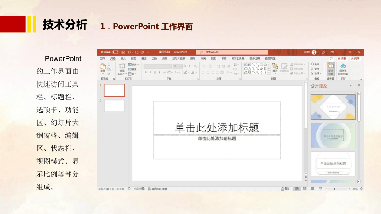
Task: Click the align left paragraph icon
Action: click(203, 73)
